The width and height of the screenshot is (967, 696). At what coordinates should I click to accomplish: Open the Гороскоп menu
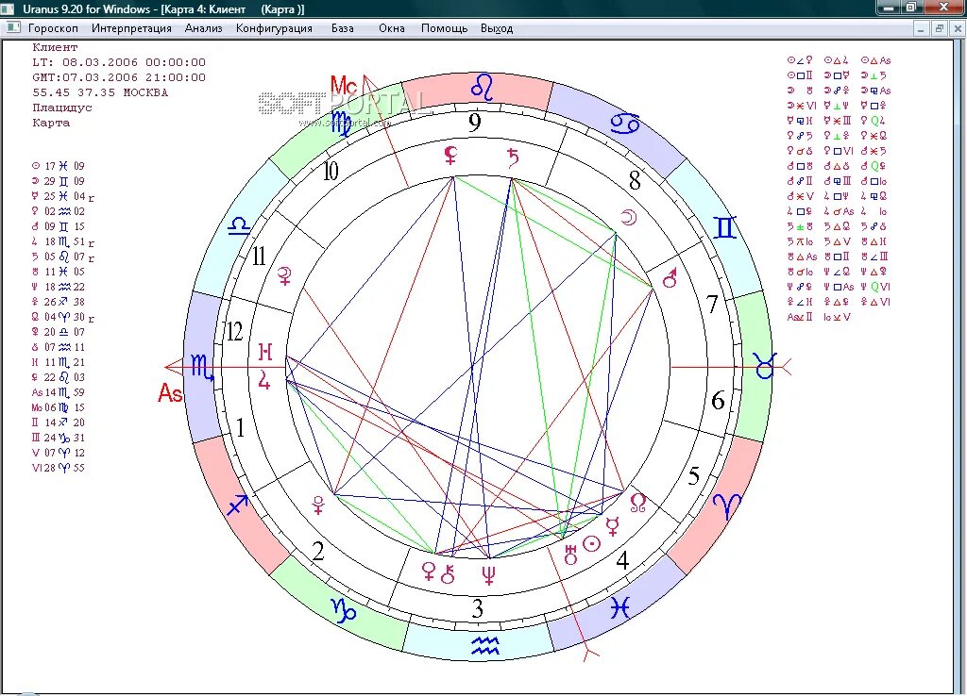(x=53, y=28)
